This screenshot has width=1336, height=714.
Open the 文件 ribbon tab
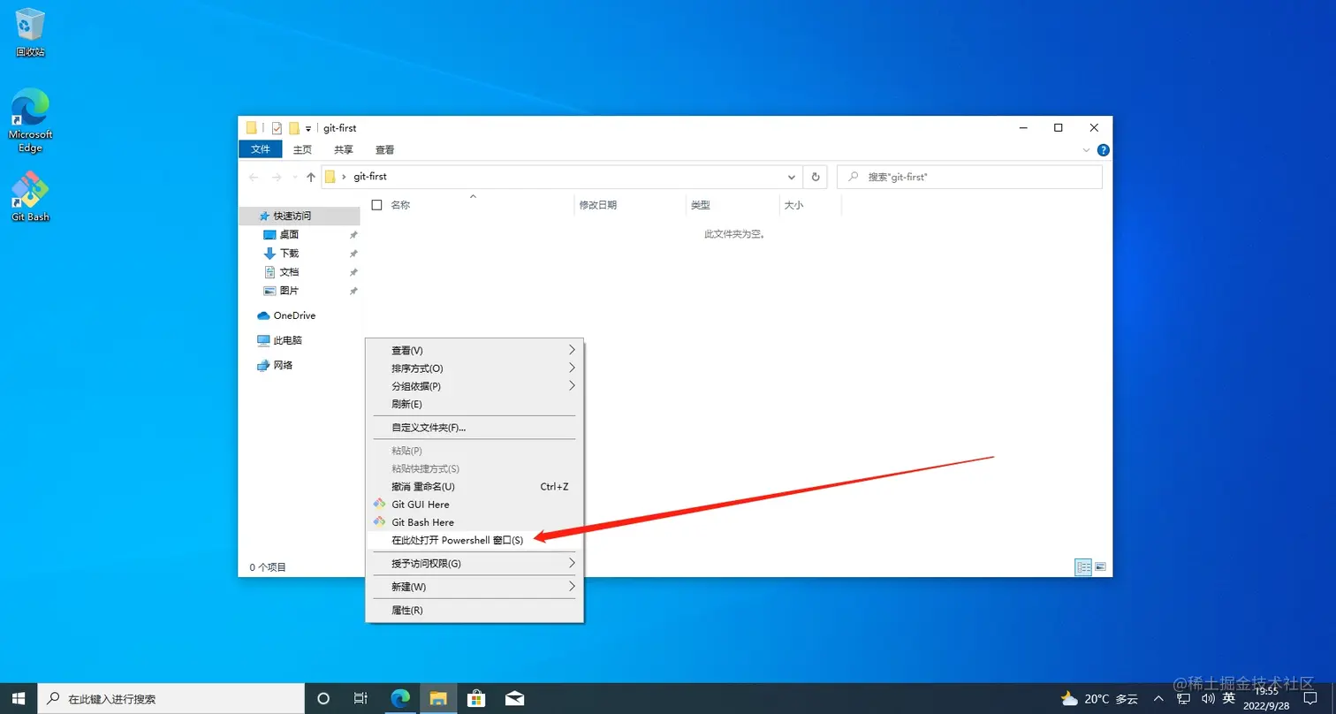click(261, 149)
